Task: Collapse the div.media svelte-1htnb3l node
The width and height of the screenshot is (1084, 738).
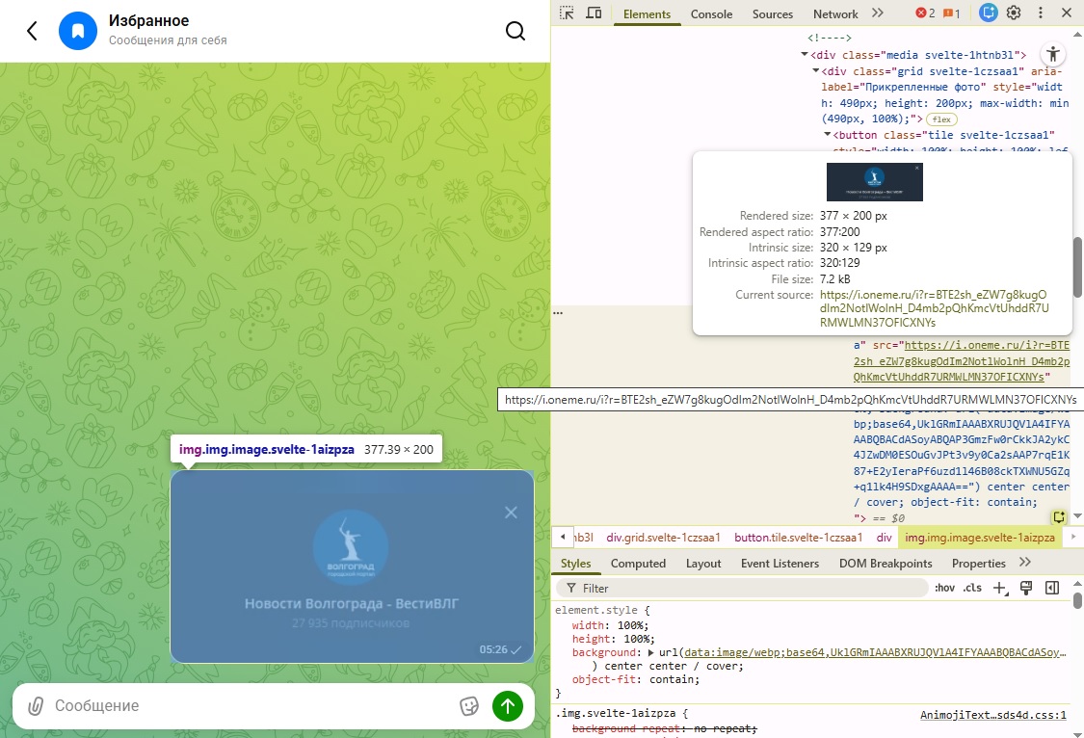Action: (x=804, y=56)
